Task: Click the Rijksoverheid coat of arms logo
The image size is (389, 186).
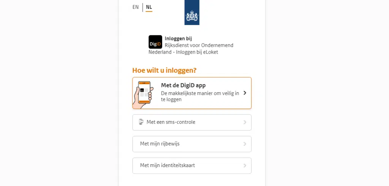Action: tap(192, 16)
